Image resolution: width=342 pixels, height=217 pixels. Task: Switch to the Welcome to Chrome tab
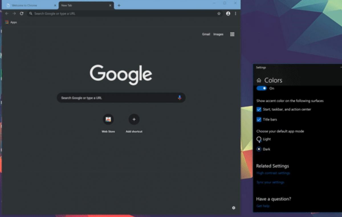pos(31,5)
